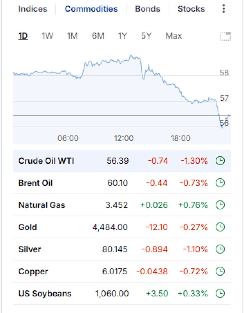Click the clock icon in the Brent Oil row

[x=220, y=183]
